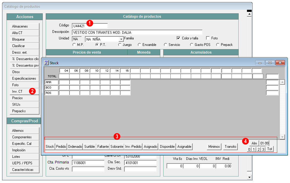Click the Bloquear button

coord(24,39)
